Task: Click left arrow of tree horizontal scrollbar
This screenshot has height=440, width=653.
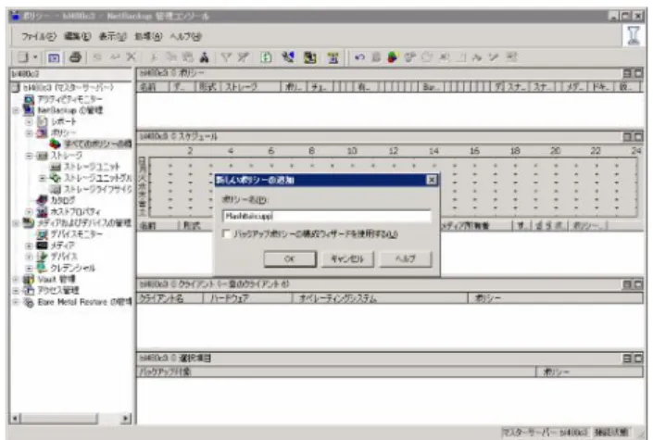Action: pyautogui.click(x=16, y=418)
